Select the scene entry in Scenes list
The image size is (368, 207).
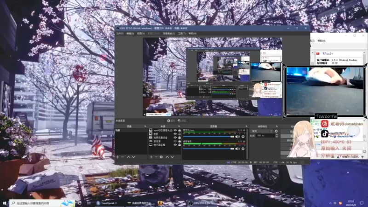point(131,130)
